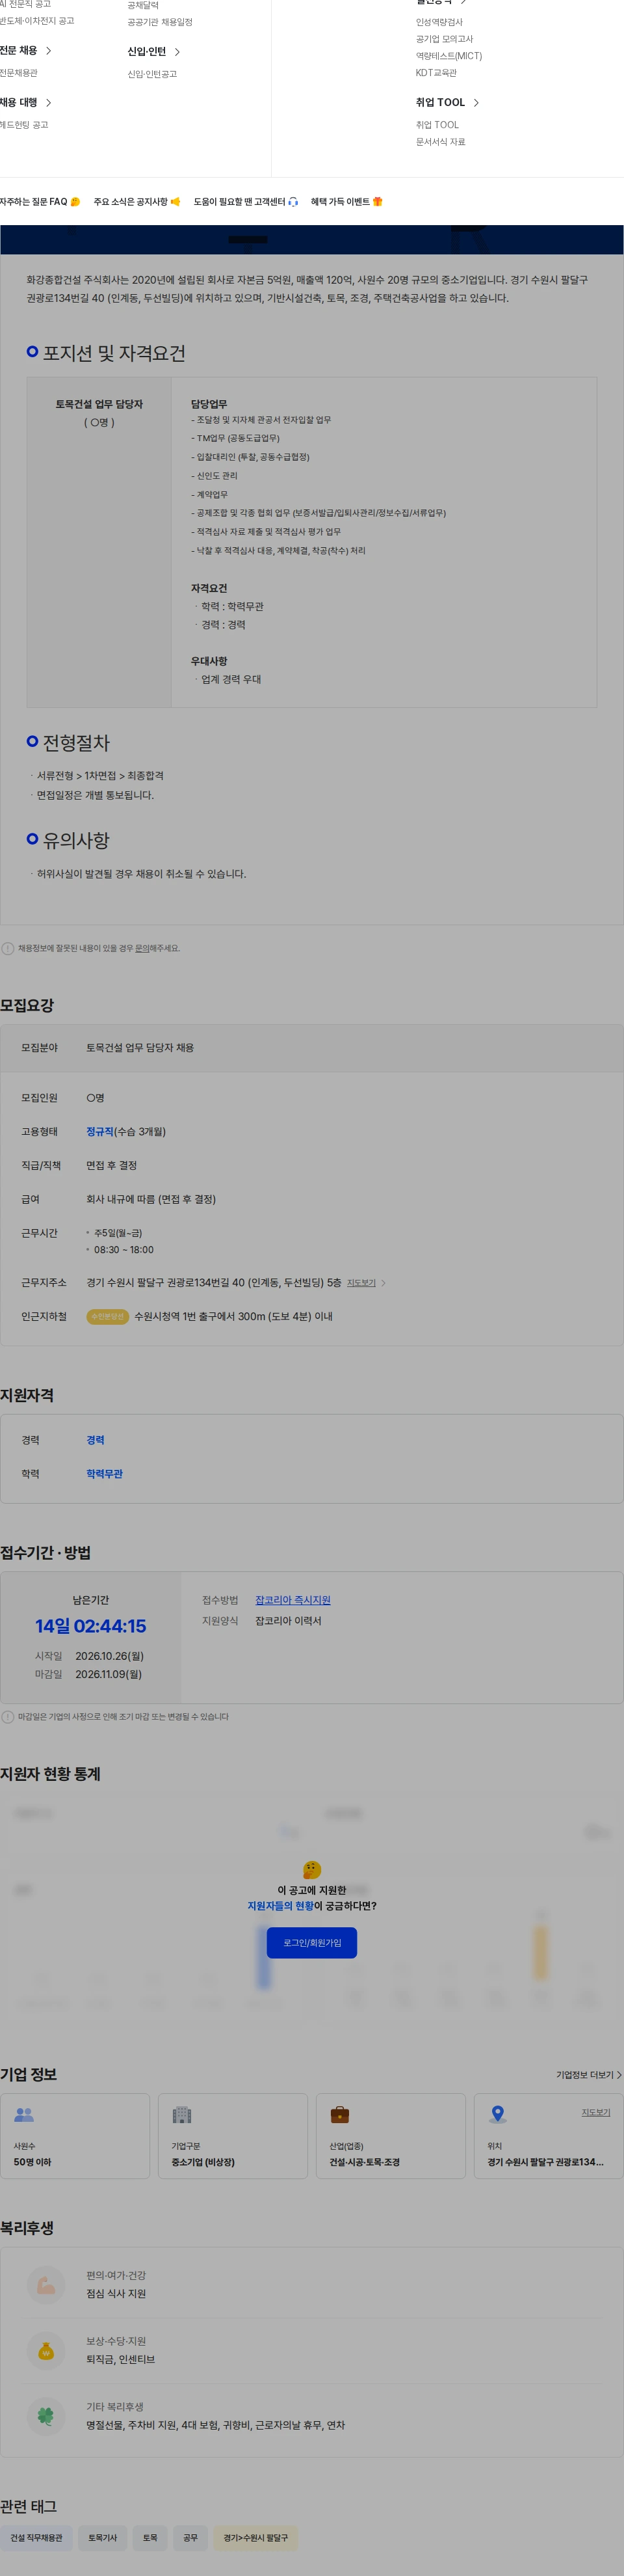Click the address text 경기 수원시 팔달구 in 위치 card

click(x=545, y=2162)
